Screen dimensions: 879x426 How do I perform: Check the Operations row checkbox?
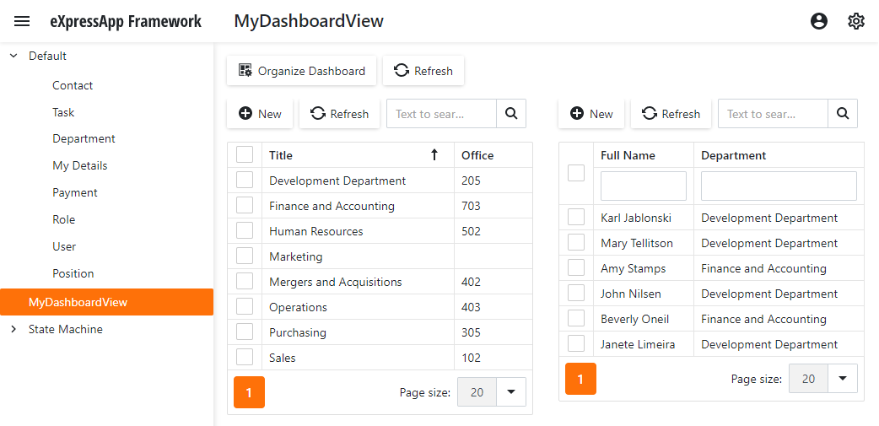pos(245,306)
